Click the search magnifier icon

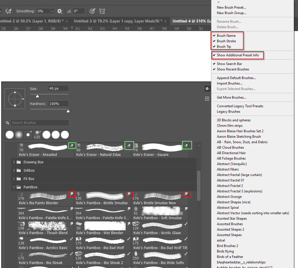pos(7,123)
